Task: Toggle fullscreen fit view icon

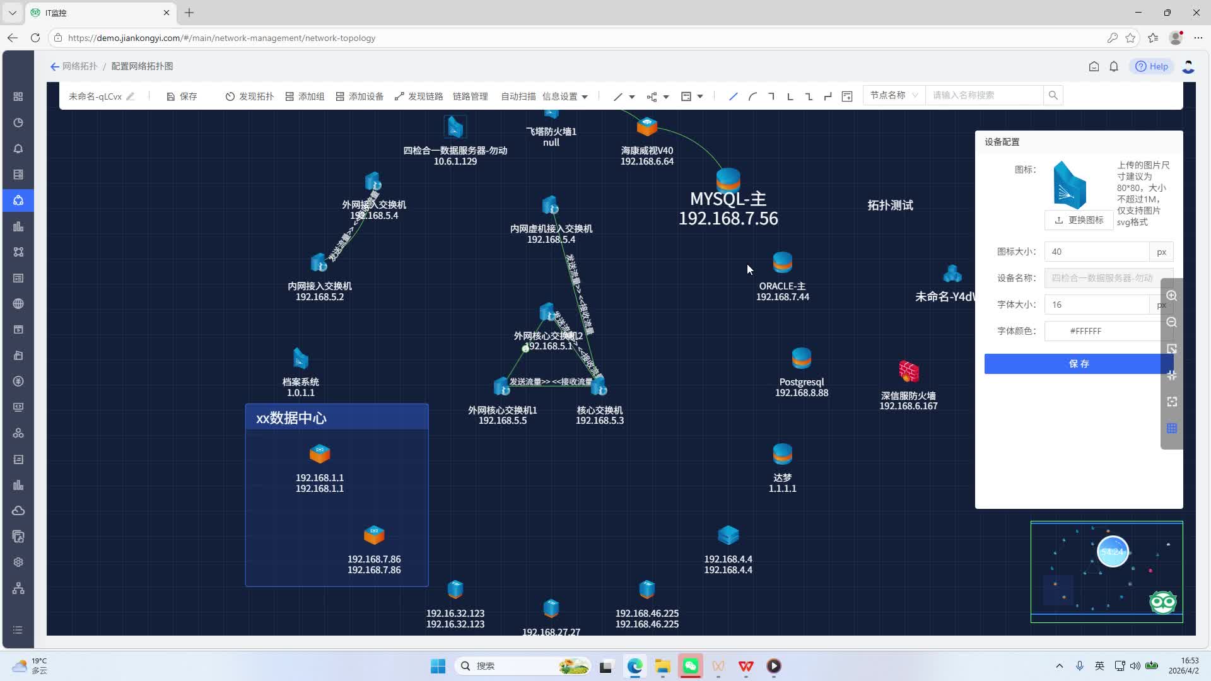Action: (1171, 402)
